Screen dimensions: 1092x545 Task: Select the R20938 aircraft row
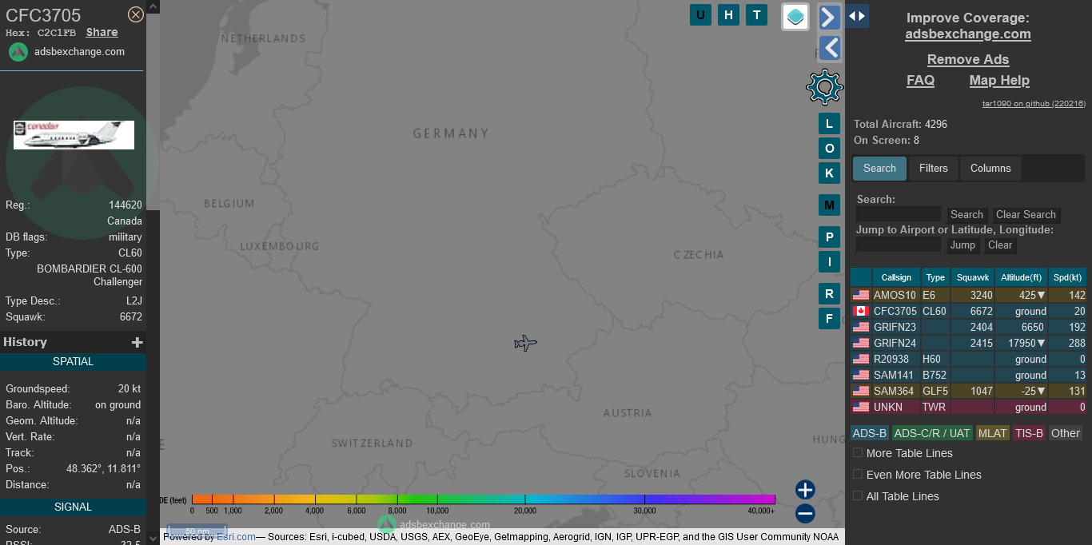[968, 359]
